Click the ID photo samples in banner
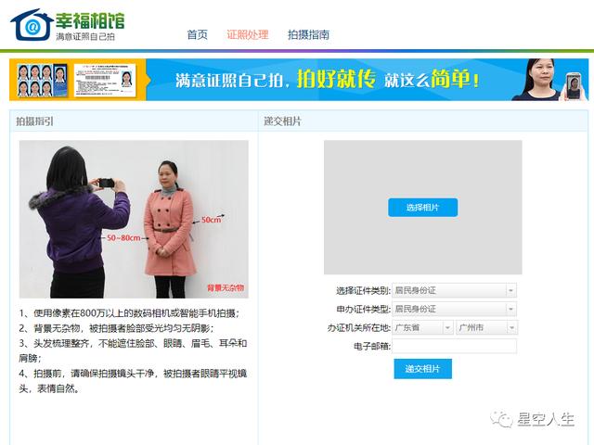The height and width of the screenshot is (445, 594). point(43,81)
